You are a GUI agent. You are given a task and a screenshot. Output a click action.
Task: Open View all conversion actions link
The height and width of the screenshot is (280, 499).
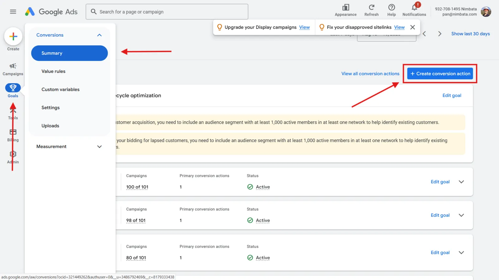(x=370, y=74)
